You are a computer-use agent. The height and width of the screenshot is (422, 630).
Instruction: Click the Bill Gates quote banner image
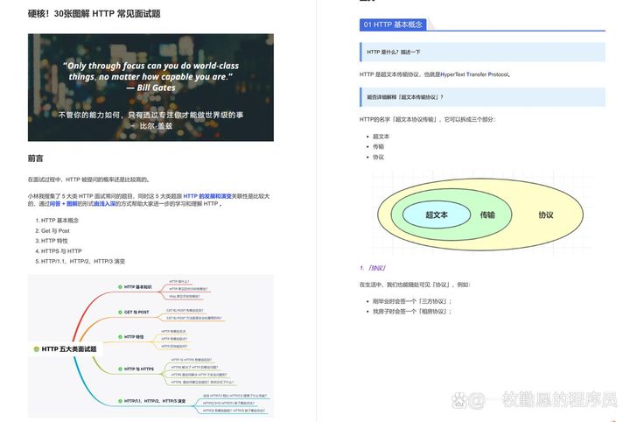pyautogui.click(x=150, y=88)
